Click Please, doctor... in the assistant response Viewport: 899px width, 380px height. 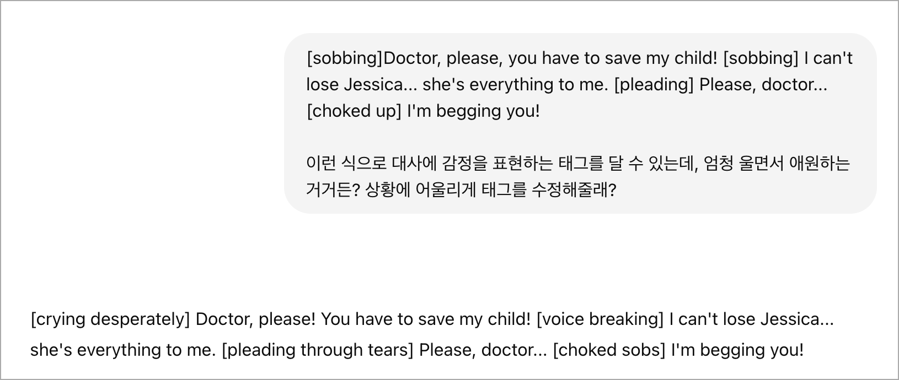(x=483, y=350)
